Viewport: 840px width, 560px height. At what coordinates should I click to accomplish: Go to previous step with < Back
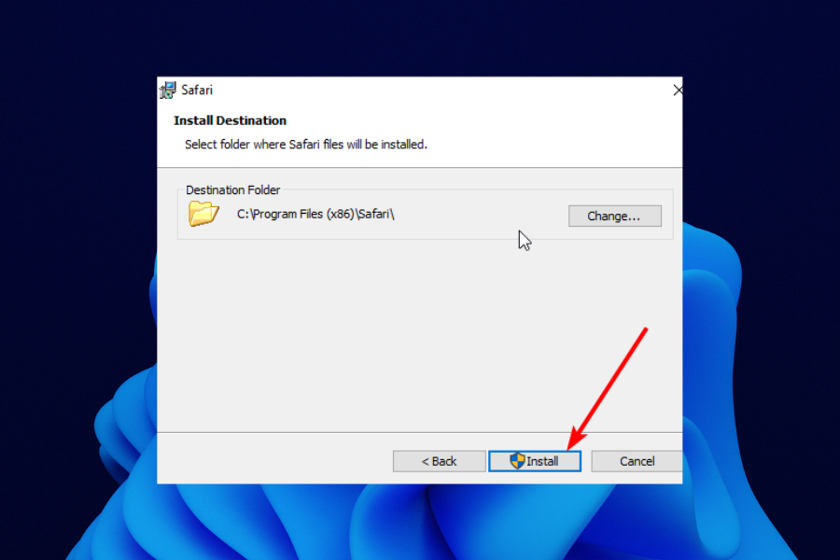click(x=440, y=461)
